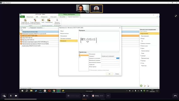
Task: Expand the Уголь tree node
Action: click(141, 63)
